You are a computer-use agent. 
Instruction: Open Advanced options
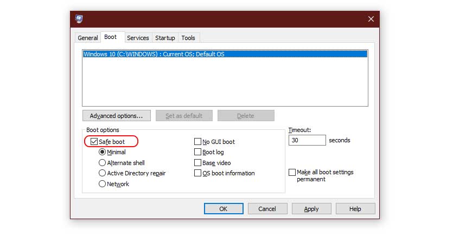tap(117, 116)
